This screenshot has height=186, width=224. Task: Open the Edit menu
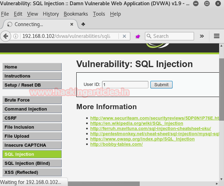click(18, 14)
